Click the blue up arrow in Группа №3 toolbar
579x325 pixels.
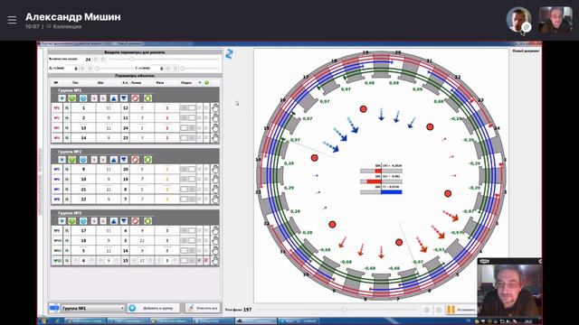tap(114, 221)
